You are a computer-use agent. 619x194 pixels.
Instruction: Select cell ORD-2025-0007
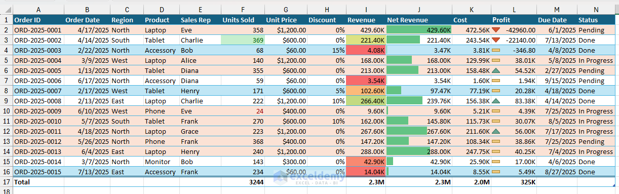(x=38, y=91)
